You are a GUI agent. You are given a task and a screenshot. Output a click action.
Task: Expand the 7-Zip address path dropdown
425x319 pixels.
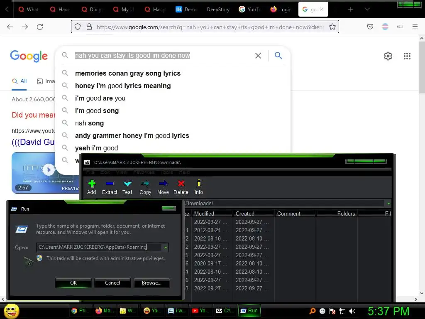(x=388, y=204)
